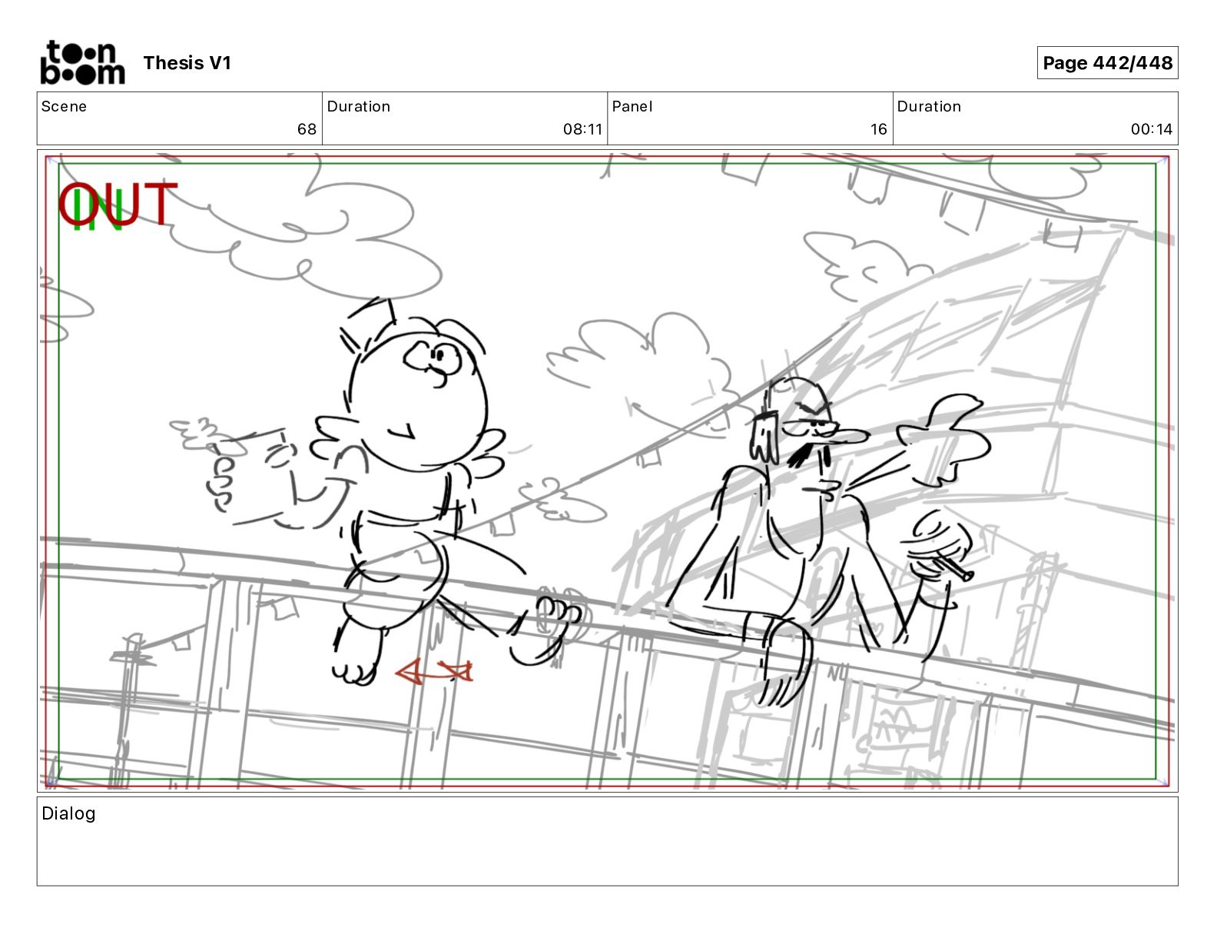Click the Duration label next to Panel
Viewport: 1217px width, 941px height.
coord(929,106)
